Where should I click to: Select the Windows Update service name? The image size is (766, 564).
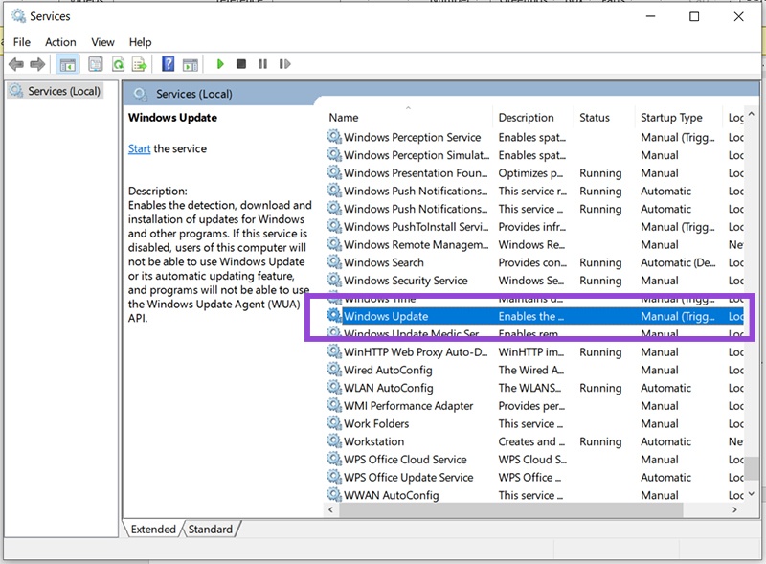386,316
